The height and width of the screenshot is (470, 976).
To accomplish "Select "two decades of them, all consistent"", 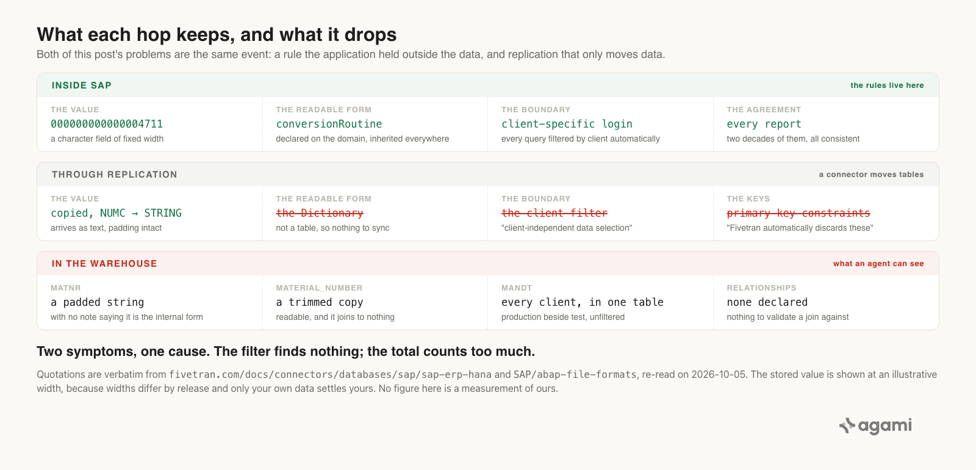I will pyautogui.click(x=793, y=139).
